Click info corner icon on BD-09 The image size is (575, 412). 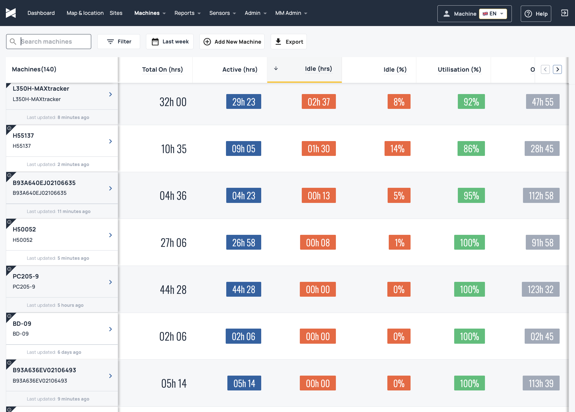click(9, 316)
